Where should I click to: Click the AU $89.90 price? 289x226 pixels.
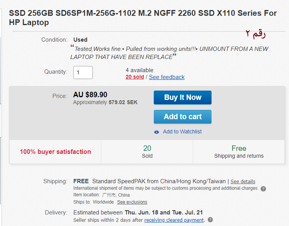click(90, 95)
